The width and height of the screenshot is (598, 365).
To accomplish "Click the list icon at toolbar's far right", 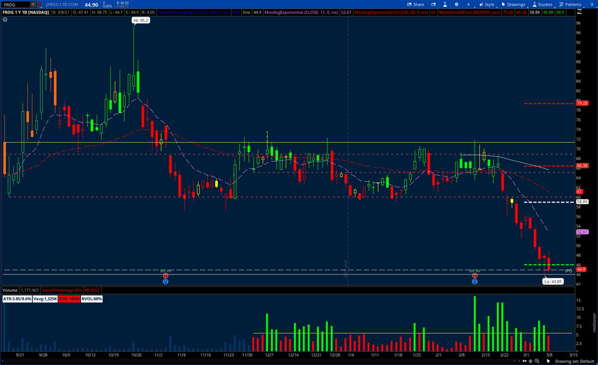I will point(592,4).
